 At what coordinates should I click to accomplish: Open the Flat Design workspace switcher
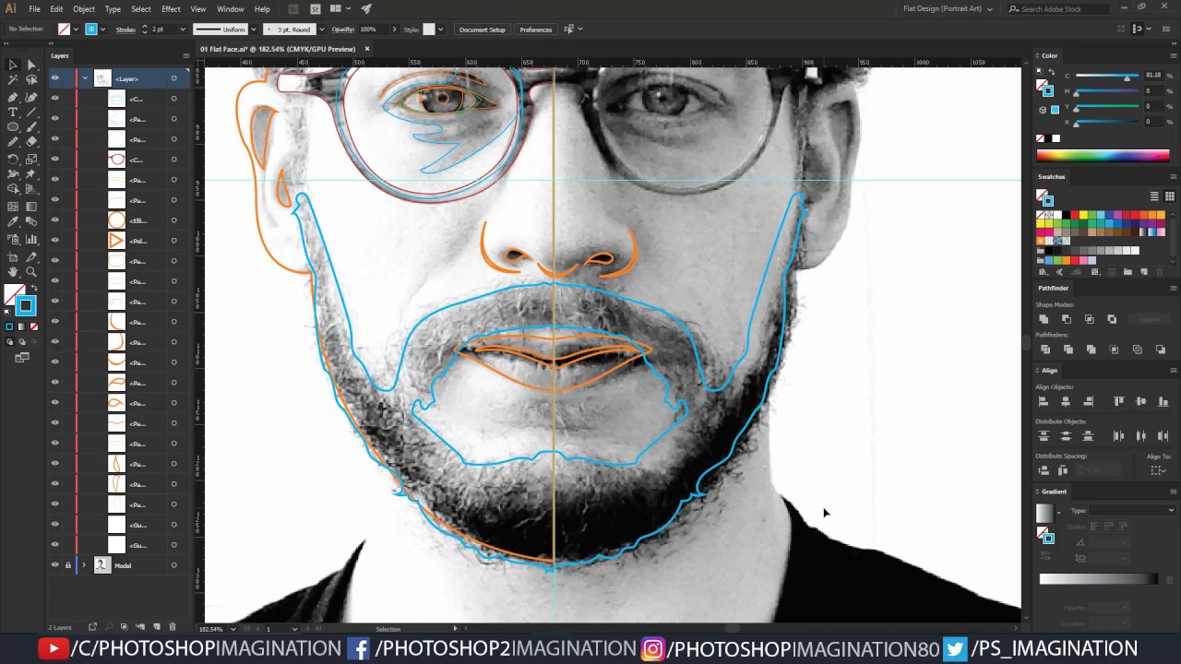[x=948, y=9]
